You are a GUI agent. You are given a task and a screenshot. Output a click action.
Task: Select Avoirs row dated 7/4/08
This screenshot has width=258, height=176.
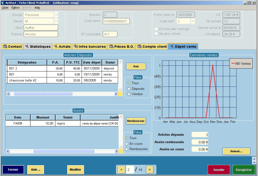point(62,123)
